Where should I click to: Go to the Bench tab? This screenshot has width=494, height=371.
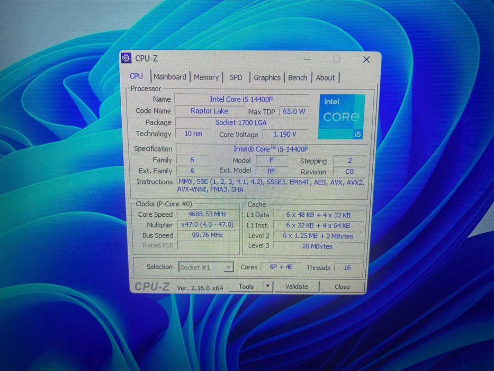pyautogui.click(x=298, y=77)
